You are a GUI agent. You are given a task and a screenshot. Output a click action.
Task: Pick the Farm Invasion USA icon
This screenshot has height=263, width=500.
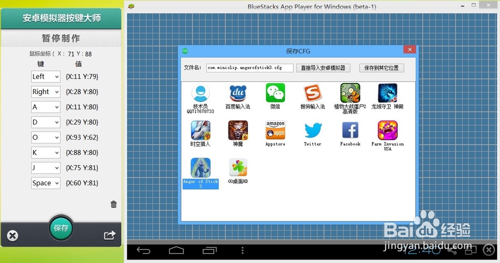pyautogui.click(x=387, y=130)
